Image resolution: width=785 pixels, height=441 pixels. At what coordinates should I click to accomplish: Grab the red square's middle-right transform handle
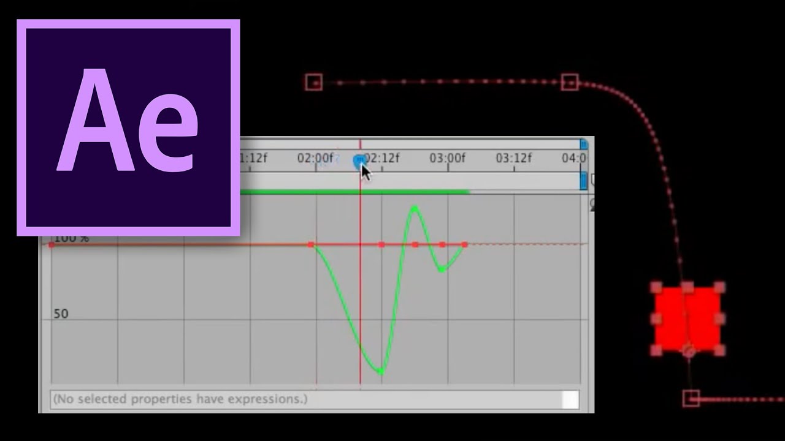pos(720,318)
